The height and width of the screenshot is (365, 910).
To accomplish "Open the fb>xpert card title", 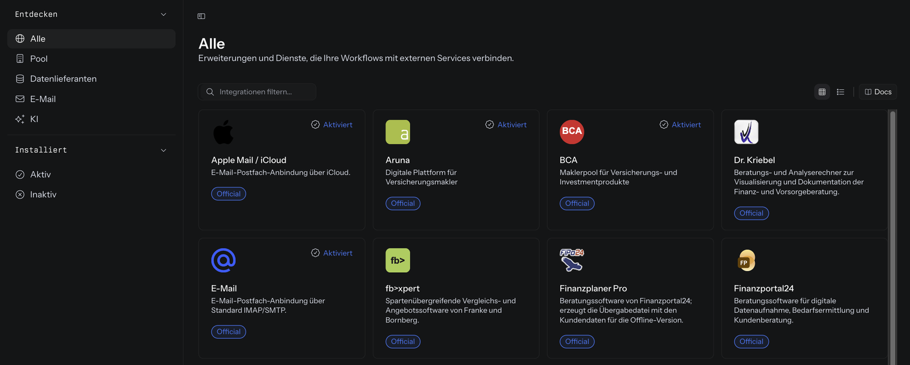I will pyautogui.click(x=403, y=288).
